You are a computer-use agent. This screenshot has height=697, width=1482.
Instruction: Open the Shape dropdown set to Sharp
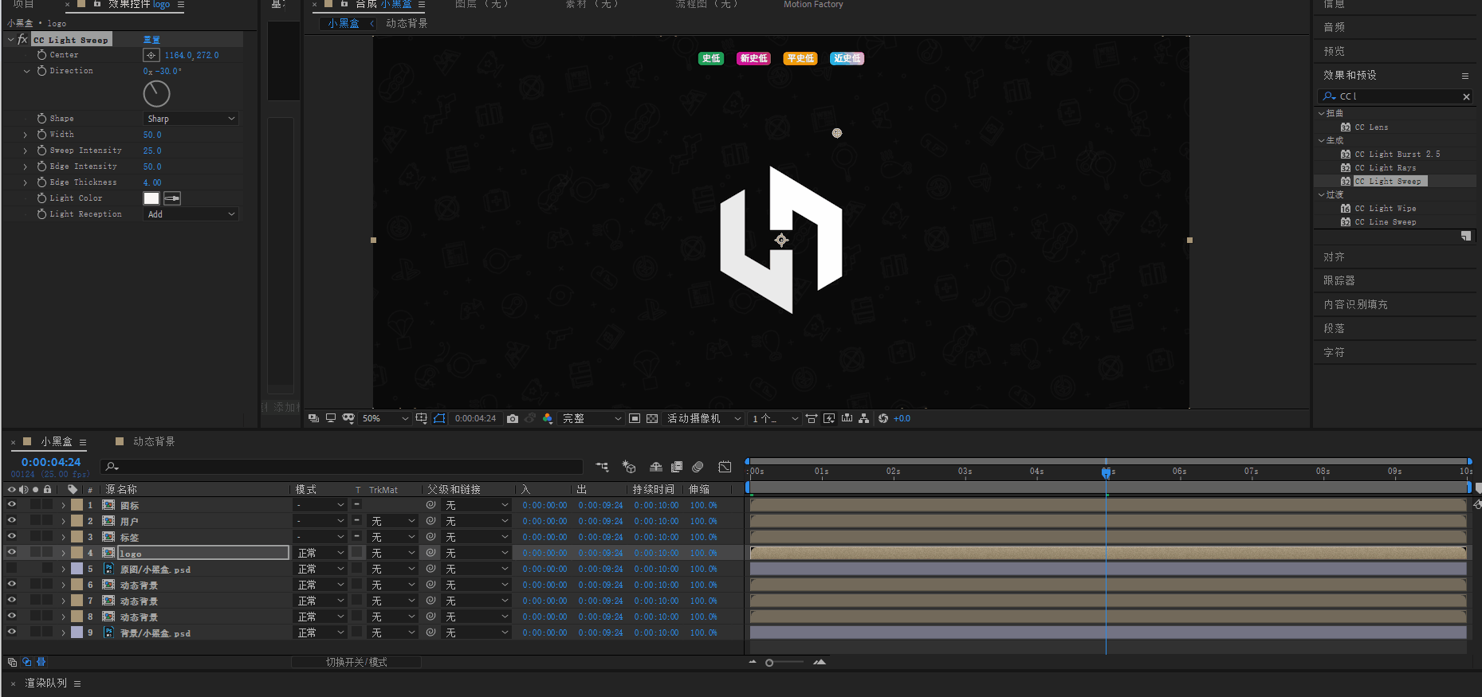coord(191,119)
